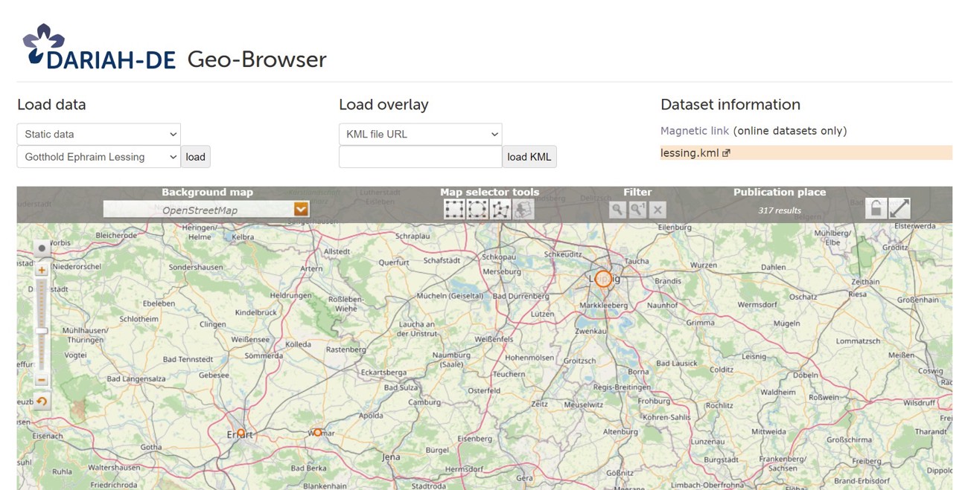This screenshot has height=490, width=965.
Task: Click the map zoom slider handle
Action: pyautogui.click(x=42, y=331)
